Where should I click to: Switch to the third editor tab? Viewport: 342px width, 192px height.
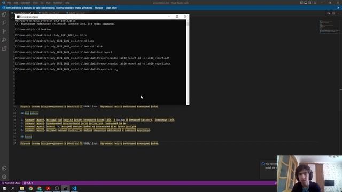point(76,13)
